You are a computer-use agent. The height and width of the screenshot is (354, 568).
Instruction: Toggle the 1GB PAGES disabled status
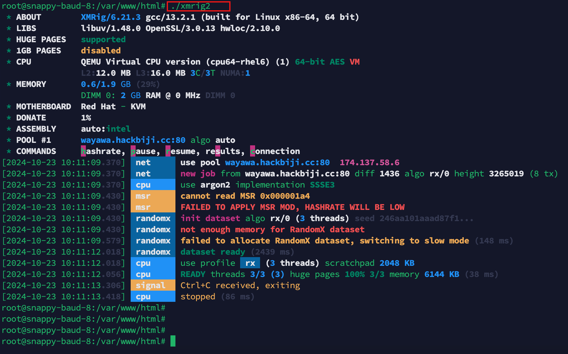pos(100,50)
